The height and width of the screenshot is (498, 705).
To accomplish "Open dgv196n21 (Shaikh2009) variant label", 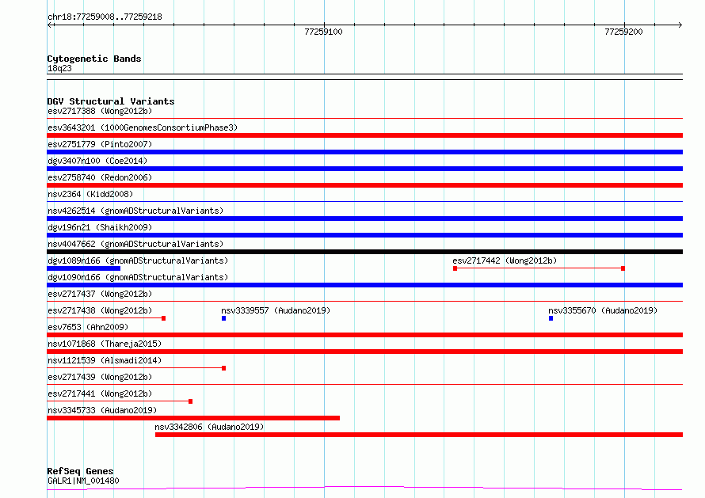I will pyautogui.click(x=100, y=227).
